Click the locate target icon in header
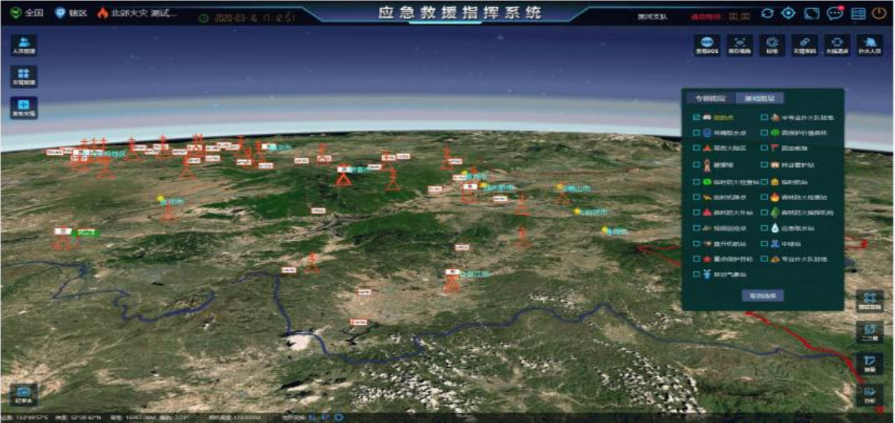The image size is (895, 423). pyautogui.click(x=789, y=14)
